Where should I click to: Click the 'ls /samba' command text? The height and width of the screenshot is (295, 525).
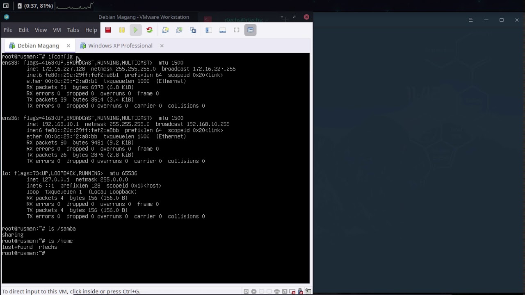coord(62,229)
